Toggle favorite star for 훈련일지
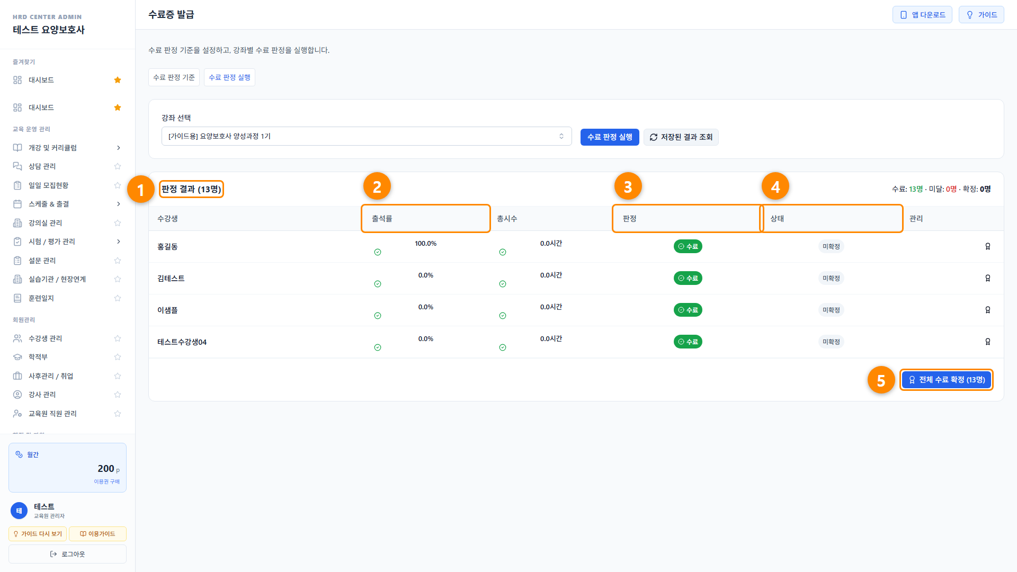1017x572 pixels. 118,298
